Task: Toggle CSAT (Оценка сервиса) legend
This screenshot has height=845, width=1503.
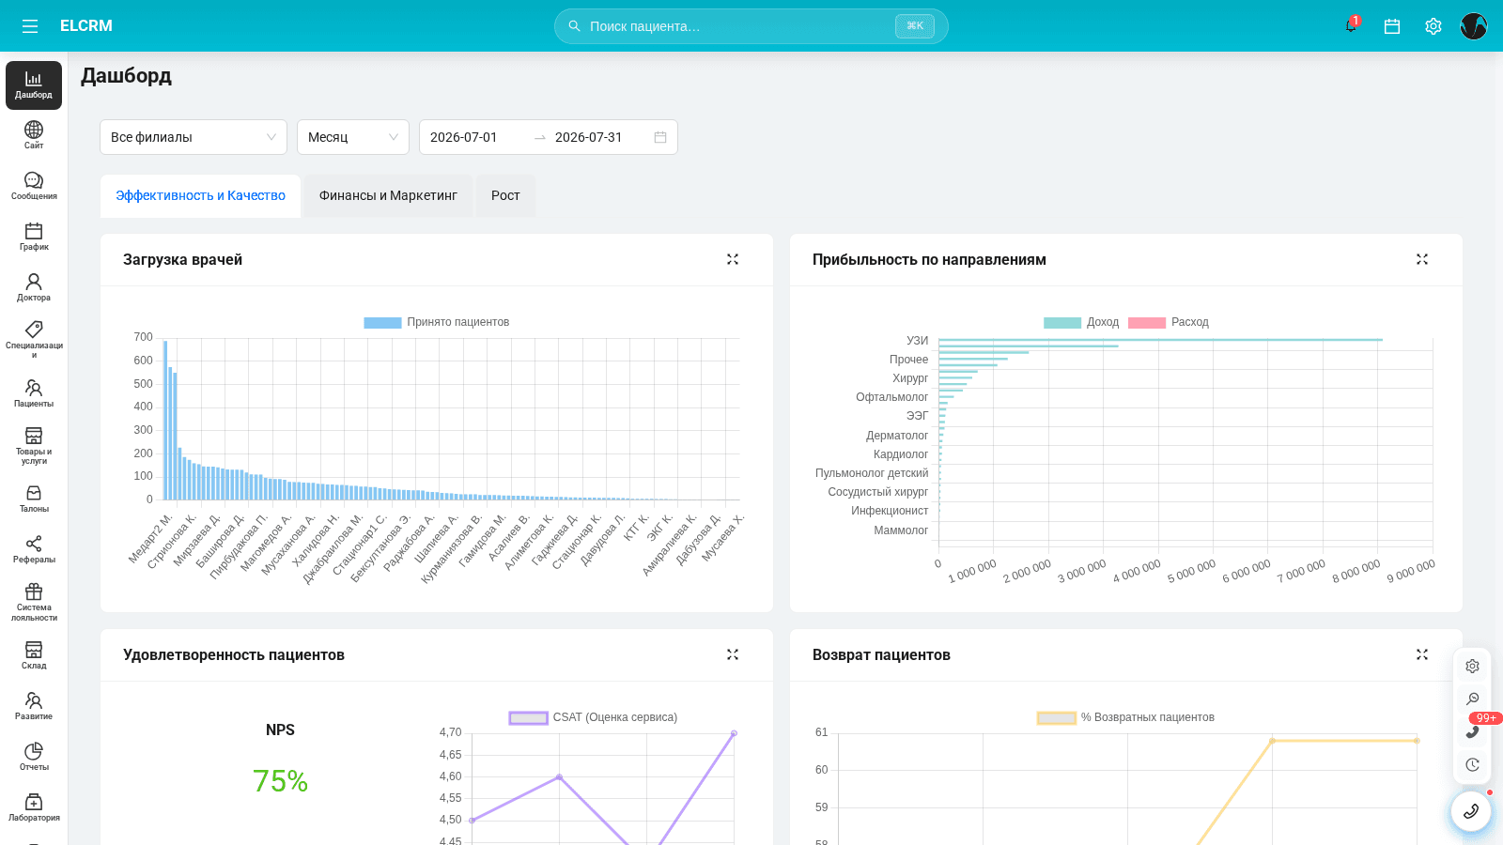Action: [x=593, y=717]
